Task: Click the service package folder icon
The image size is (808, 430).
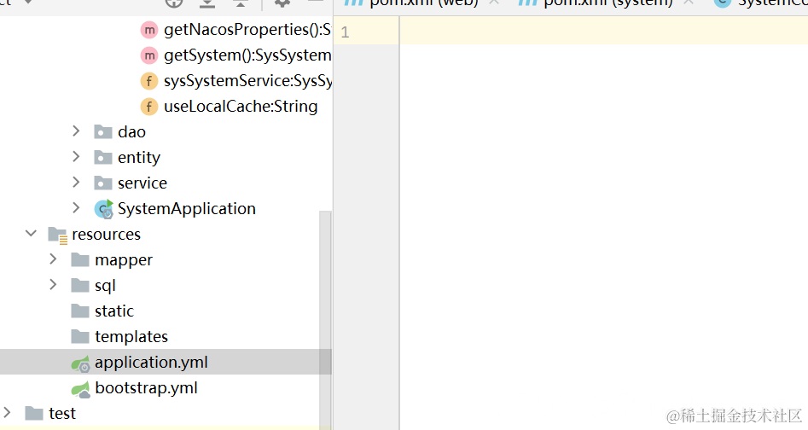Action: pos(103,183)
